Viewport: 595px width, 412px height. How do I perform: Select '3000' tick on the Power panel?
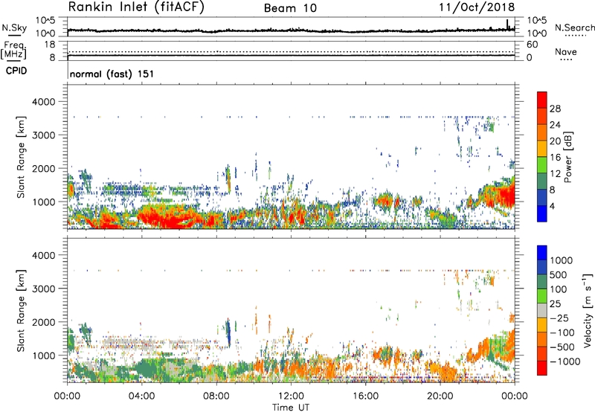click(44, 135)
